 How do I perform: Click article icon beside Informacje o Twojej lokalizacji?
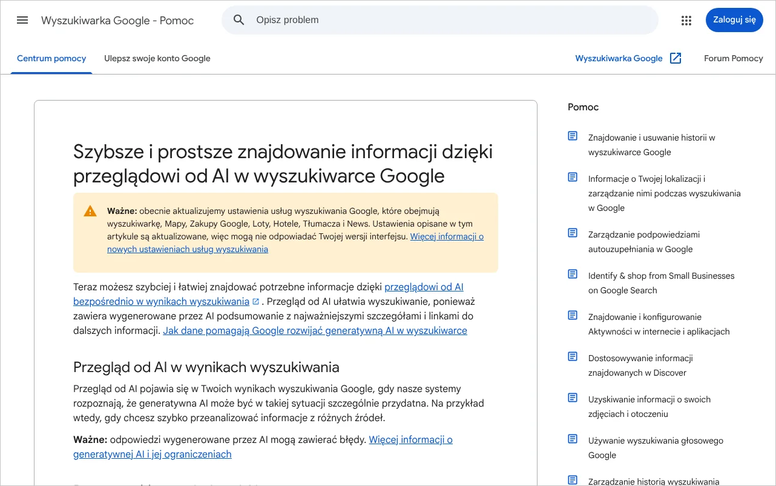point(573,177)
